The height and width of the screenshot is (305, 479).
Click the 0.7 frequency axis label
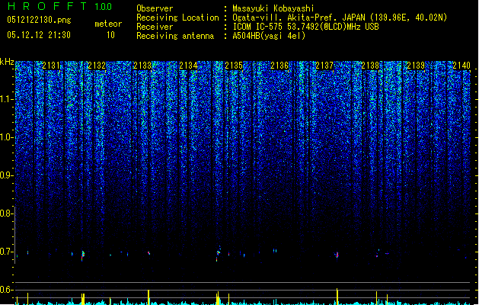7,252
